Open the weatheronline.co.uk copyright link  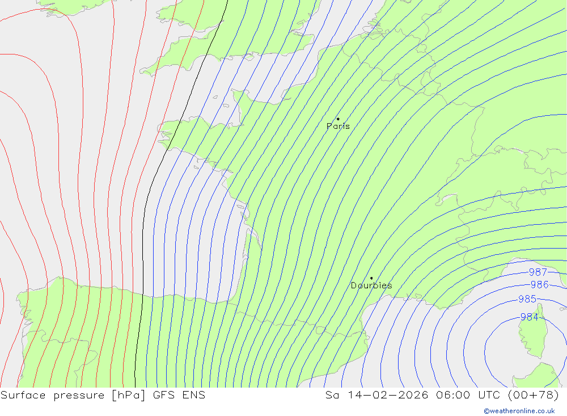pyautogui.click(x=519, y=411)
